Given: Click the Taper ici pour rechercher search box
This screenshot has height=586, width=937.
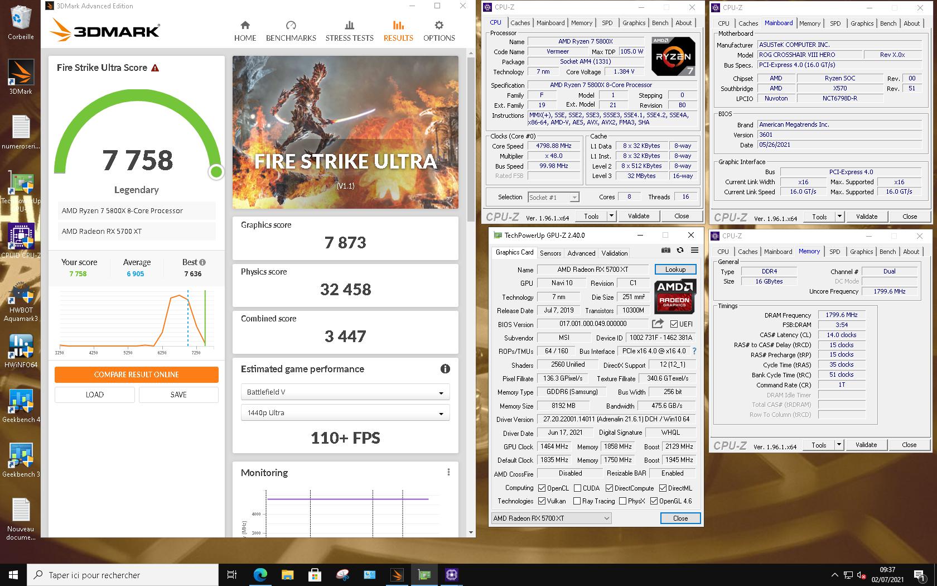Looking at the screenshot, I should coord(123,575).
